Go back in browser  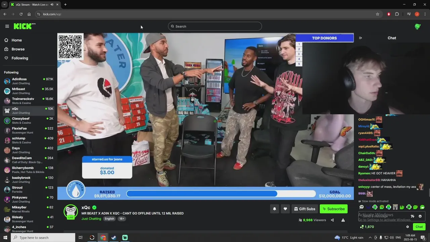click(5, 14)
